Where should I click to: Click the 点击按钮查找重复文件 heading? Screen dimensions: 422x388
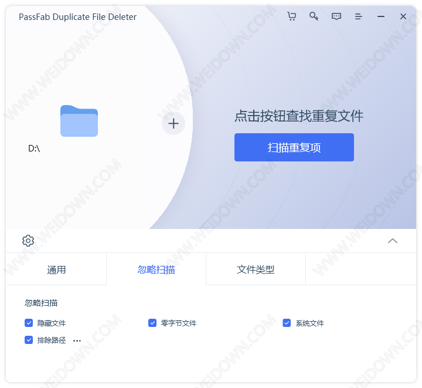[299, 116]
